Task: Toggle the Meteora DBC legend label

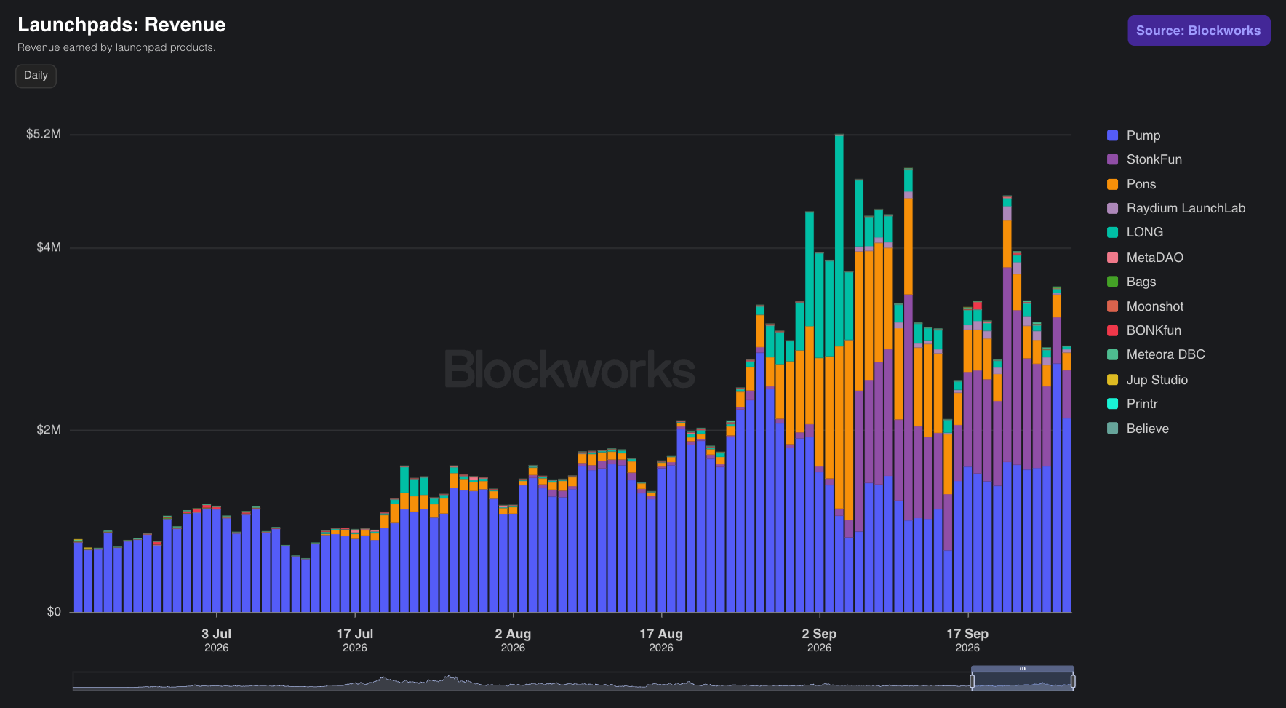Action: point(1166,354)
